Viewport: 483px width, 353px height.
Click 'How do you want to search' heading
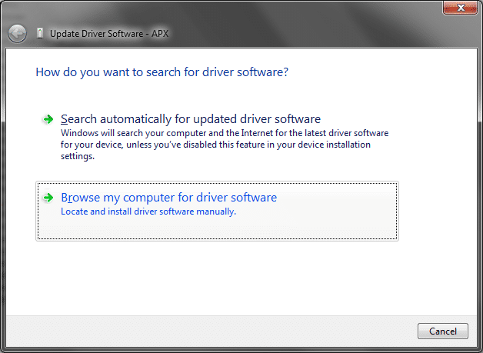point(162,72)
